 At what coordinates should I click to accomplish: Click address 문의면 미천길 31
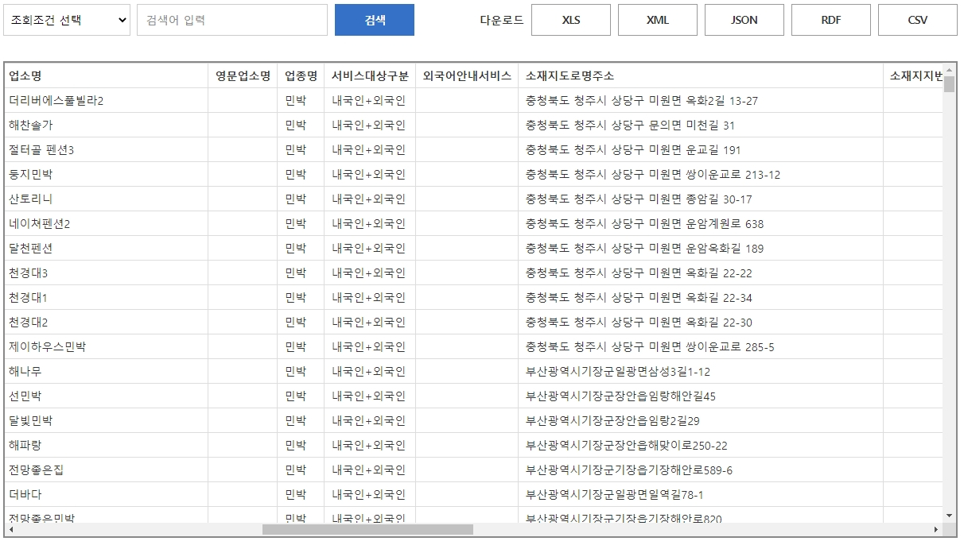tap(692, 125)
